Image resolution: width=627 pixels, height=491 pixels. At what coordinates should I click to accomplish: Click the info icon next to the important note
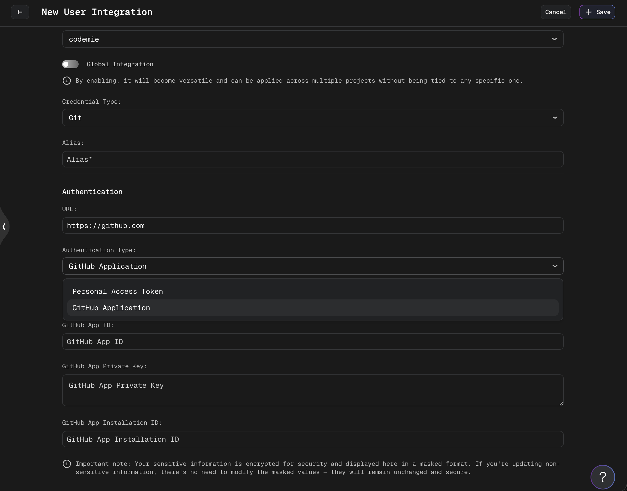[67, 464]
